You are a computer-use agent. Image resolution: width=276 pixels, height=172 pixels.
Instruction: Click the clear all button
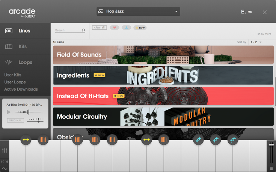(x=100, y=27)
